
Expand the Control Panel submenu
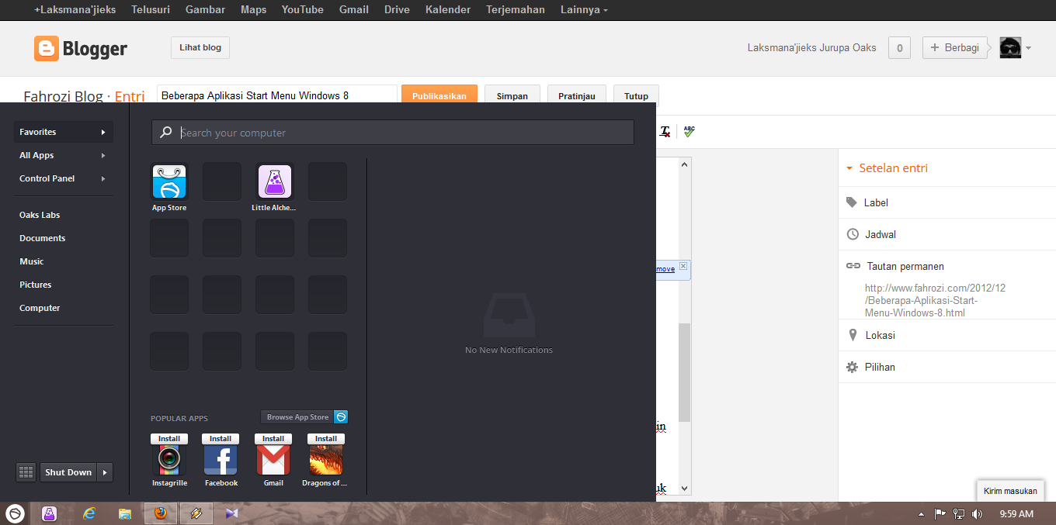(x=103, y=178)
